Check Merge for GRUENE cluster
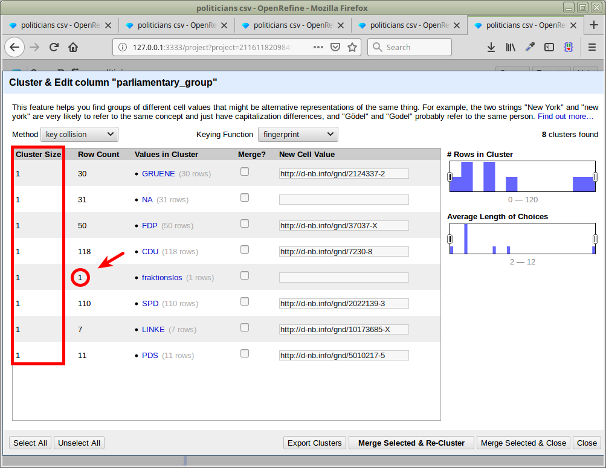 [x=245, y=171]
